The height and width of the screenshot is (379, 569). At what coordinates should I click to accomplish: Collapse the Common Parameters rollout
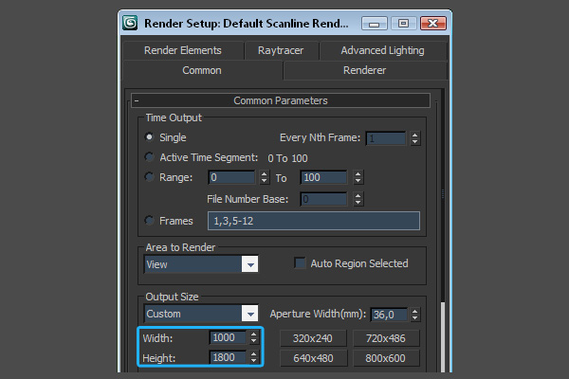[x=138, y=100]
